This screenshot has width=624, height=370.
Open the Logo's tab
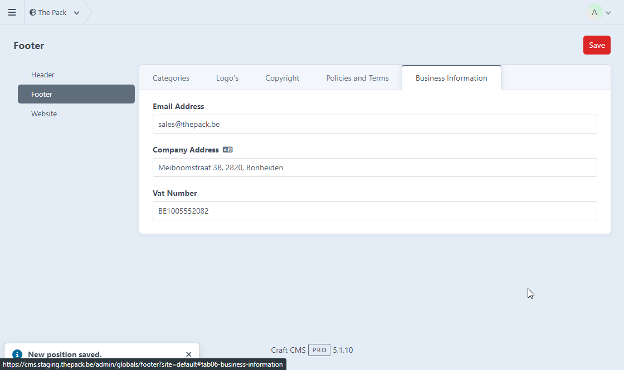pyautogui.click(x=227, y=78)
